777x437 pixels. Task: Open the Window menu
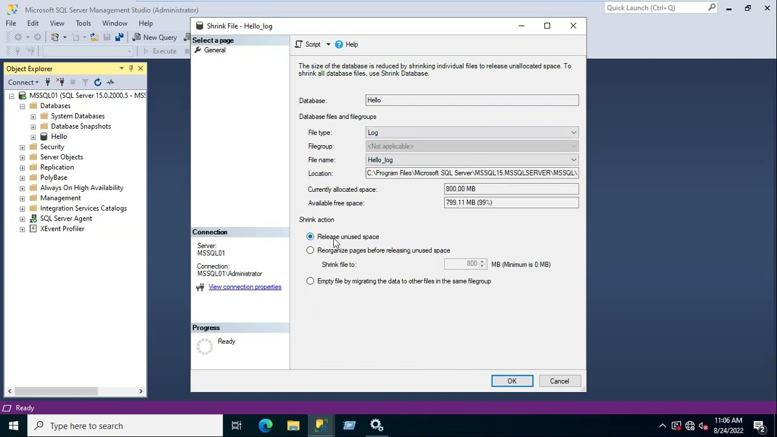115,23
